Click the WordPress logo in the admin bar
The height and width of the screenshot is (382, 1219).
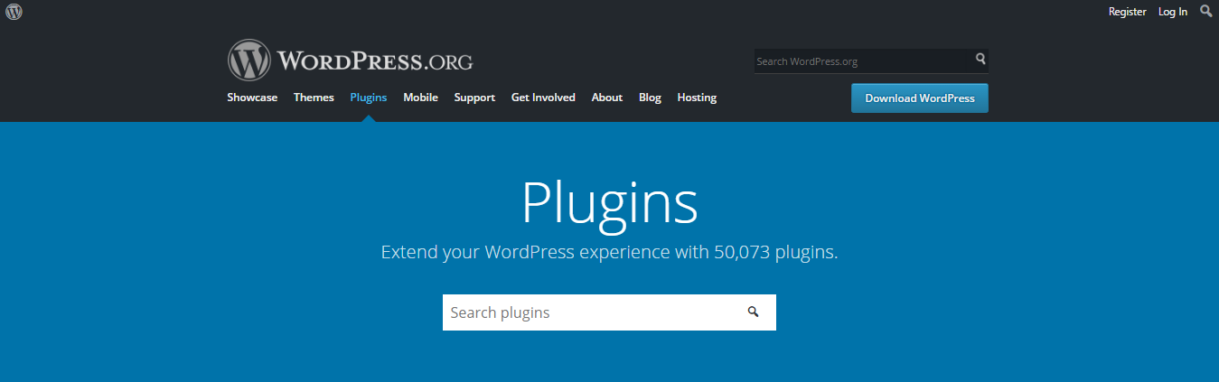(x=14, y=12)
